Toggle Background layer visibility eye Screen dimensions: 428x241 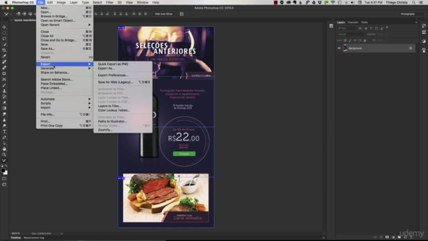pyautogui.click(x=339, y=48)
